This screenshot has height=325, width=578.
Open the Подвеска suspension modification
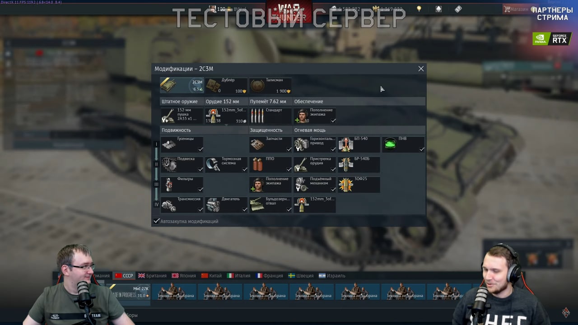tap(182, 164)
